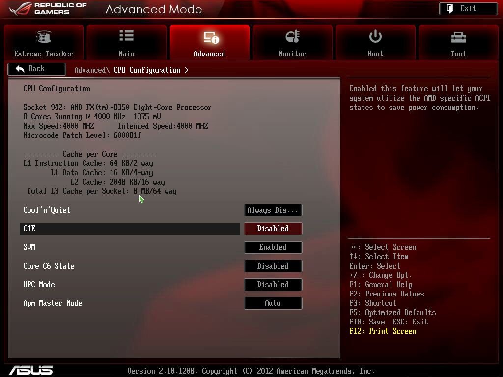Click the Advanced settings icon
The width and height of the screenshot is (503, 377).
click(211, 37)
